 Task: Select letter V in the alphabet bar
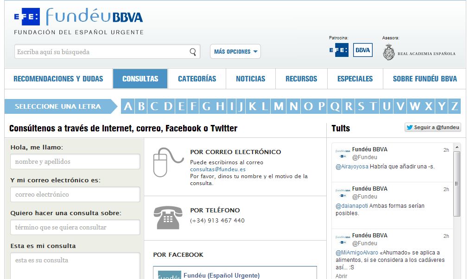(400, 106)
